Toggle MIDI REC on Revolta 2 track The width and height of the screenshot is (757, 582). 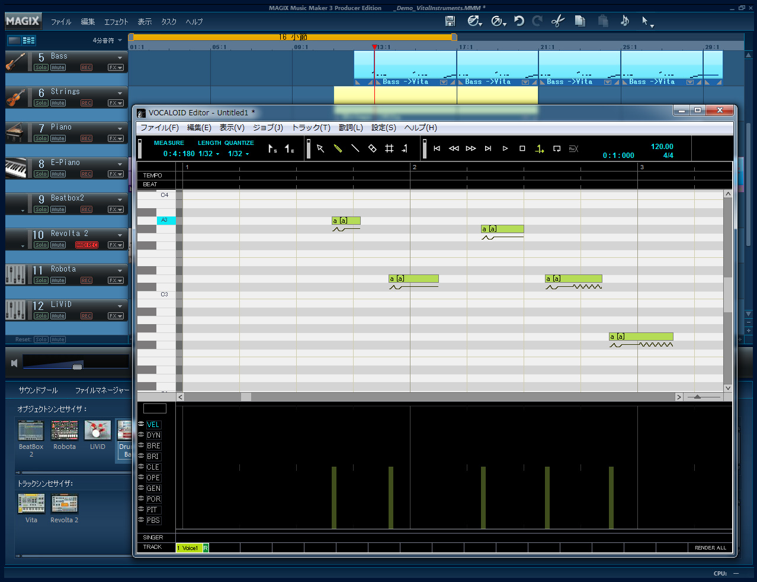click(x=86, y=245)
